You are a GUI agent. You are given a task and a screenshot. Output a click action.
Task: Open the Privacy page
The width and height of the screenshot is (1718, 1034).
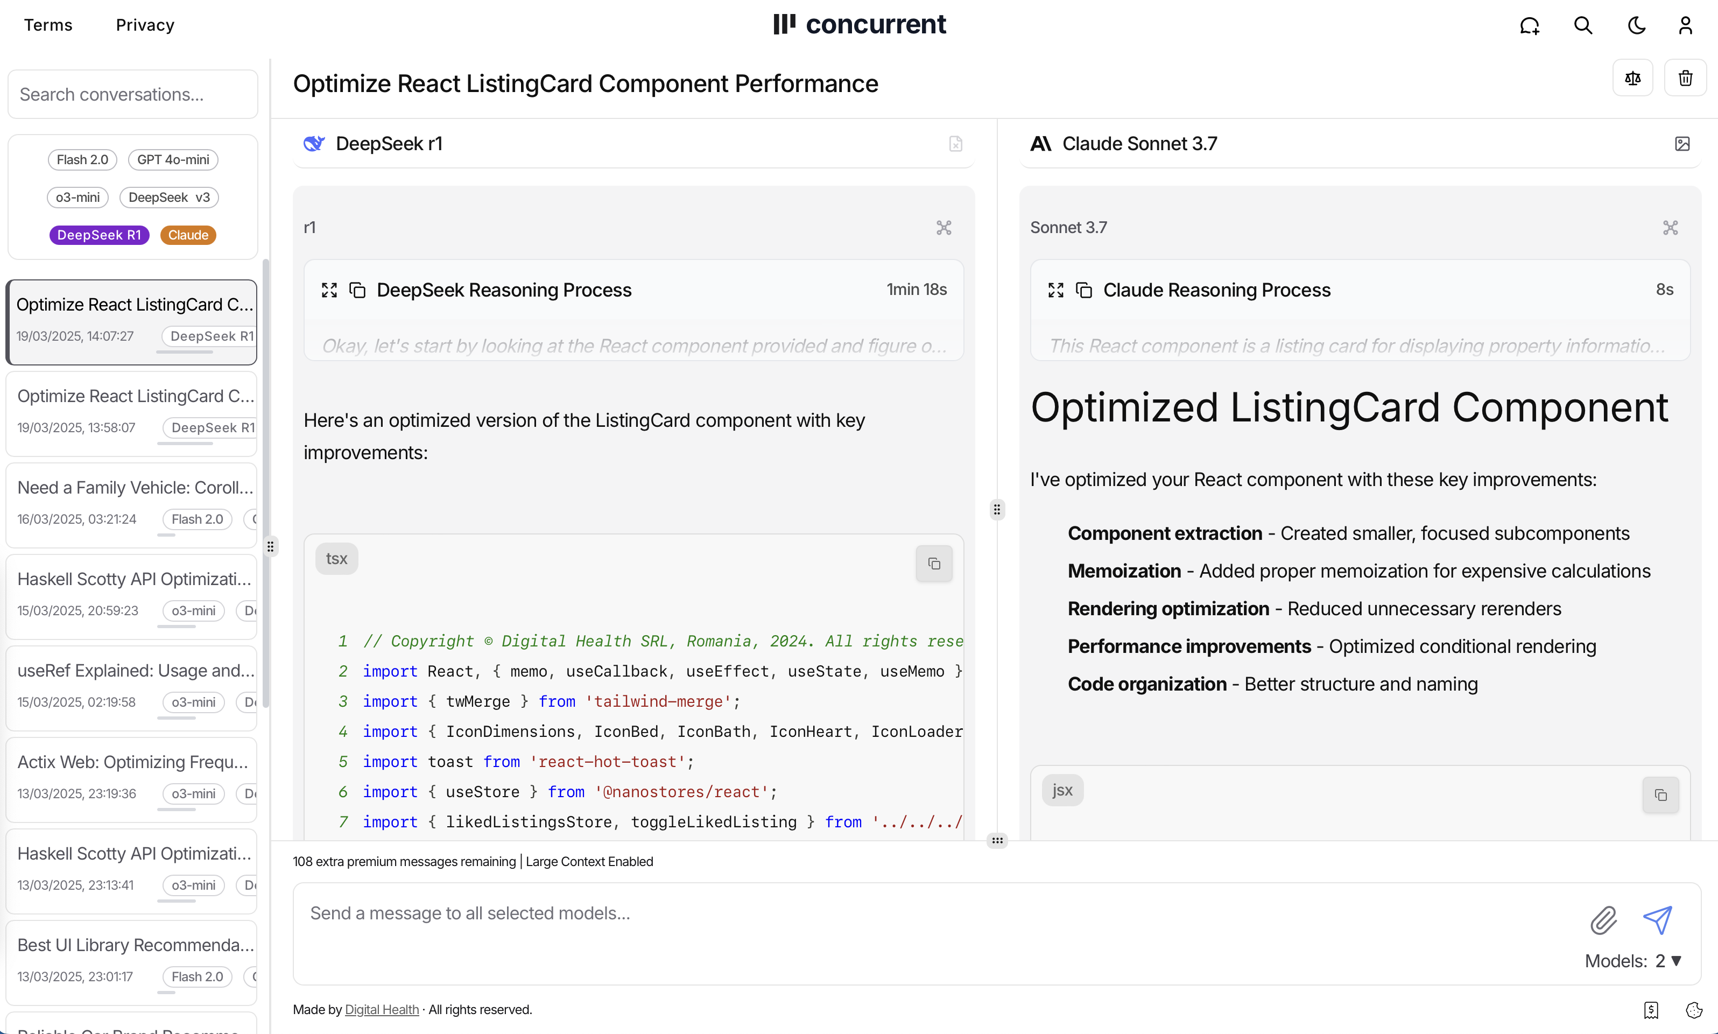pos(145,25)
